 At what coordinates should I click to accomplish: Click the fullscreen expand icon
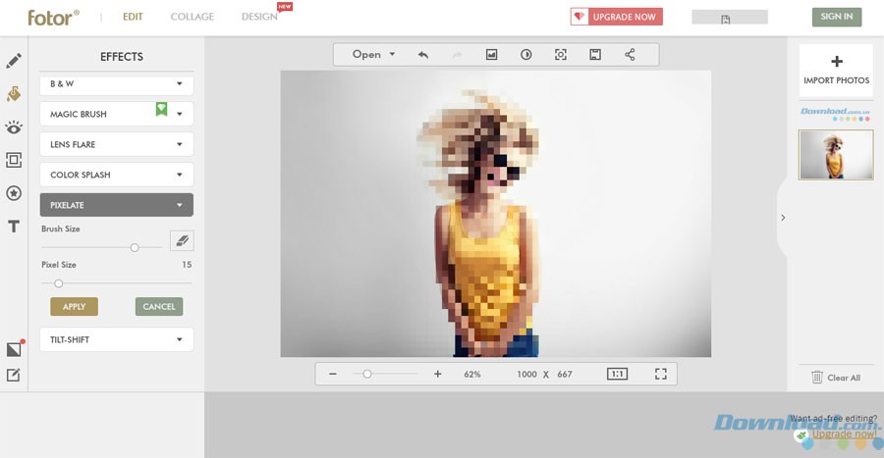point(661,375)
